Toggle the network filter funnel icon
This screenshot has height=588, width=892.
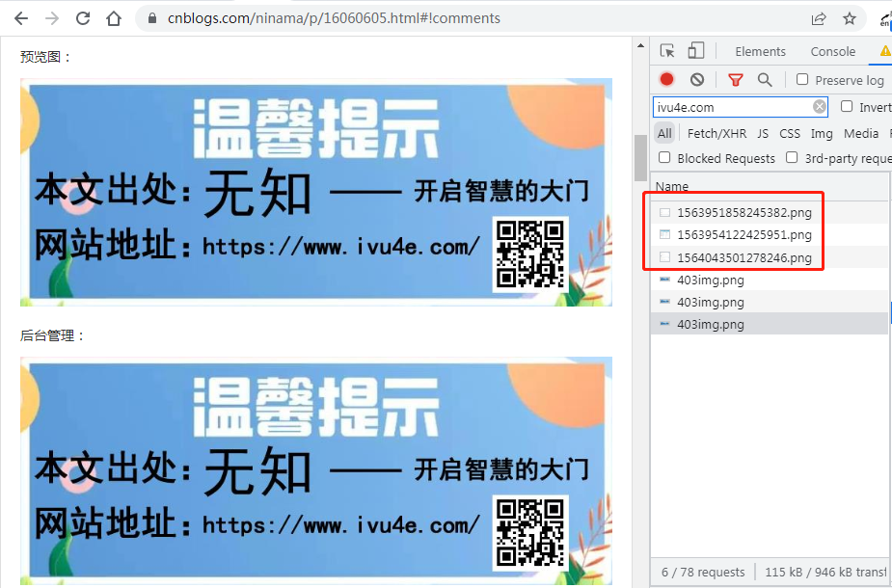[x=736, y=80]
